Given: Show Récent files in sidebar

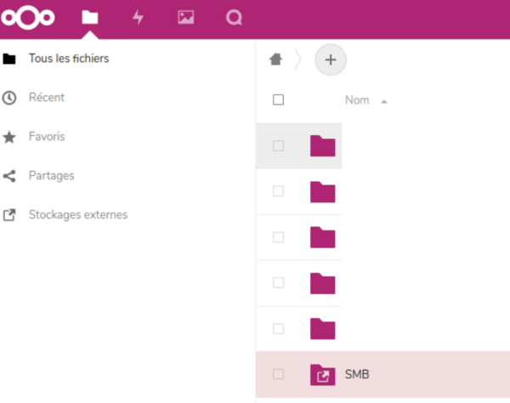Looking at the screenshot, I should coord(47,98).
